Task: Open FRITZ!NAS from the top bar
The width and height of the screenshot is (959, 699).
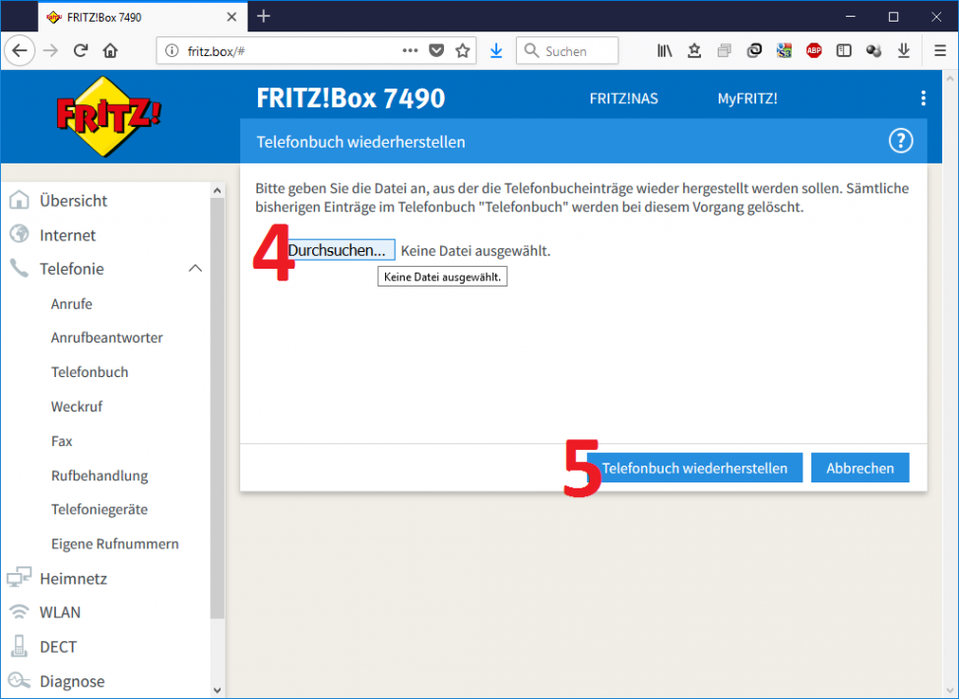Action: [x=623, y=98]
